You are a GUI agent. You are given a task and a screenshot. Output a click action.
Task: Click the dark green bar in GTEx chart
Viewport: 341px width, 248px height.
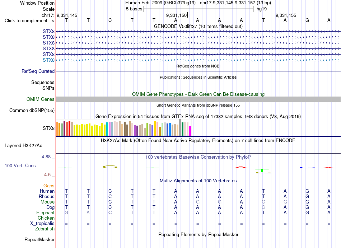(182, 129)
